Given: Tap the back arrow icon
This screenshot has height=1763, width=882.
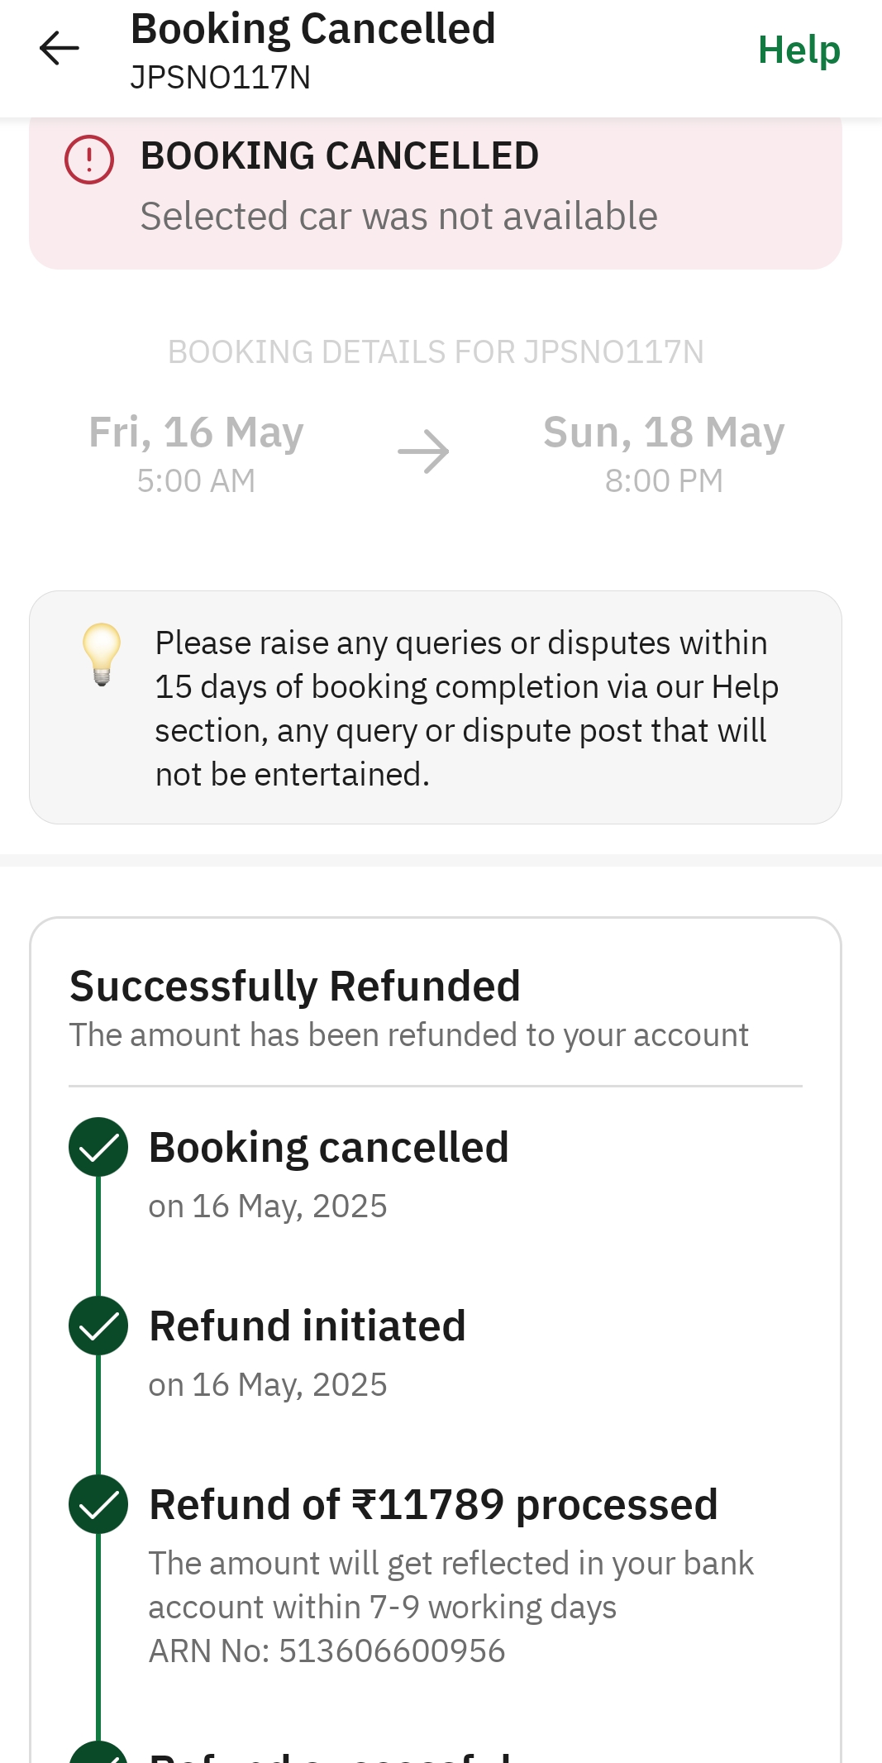Looking at the screenshot, I should coord(60,48).
